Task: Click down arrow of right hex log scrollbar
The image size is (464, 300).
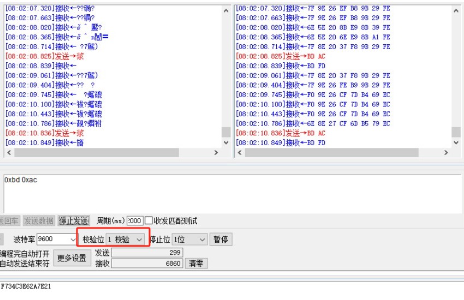Action: 456,142
